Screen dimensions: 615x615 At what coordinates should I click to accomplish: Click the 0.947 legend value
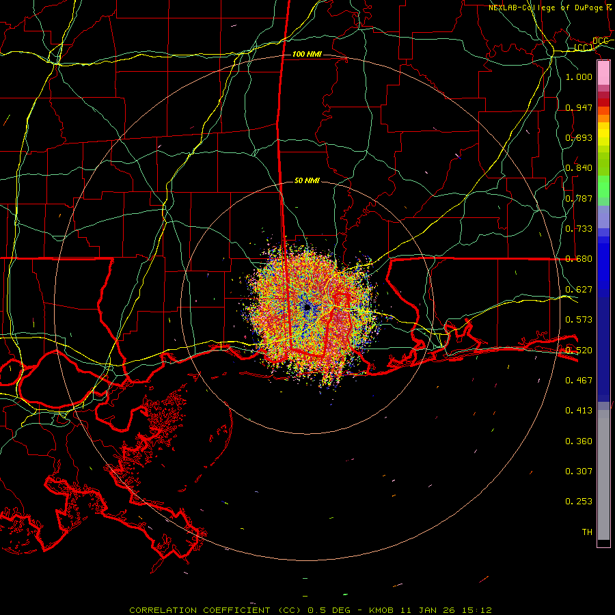point(579,107)
